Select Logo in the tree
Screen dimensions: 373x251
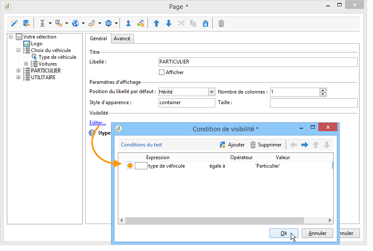36,44
